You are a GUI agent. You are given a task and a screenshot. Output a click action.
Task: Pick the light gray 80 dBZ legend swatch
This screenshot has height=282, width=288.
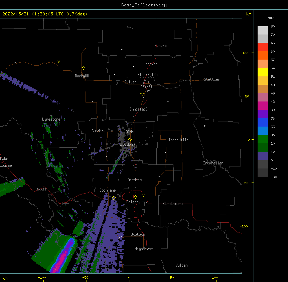click(x=263, y=30)
